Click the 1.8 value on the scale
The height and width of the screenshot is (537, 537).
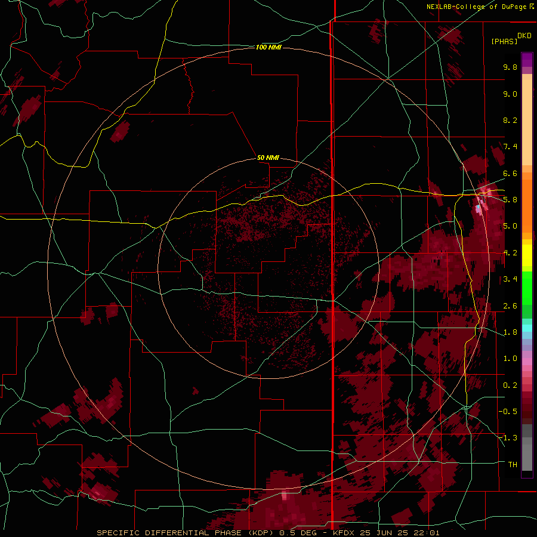click(510, 332)
